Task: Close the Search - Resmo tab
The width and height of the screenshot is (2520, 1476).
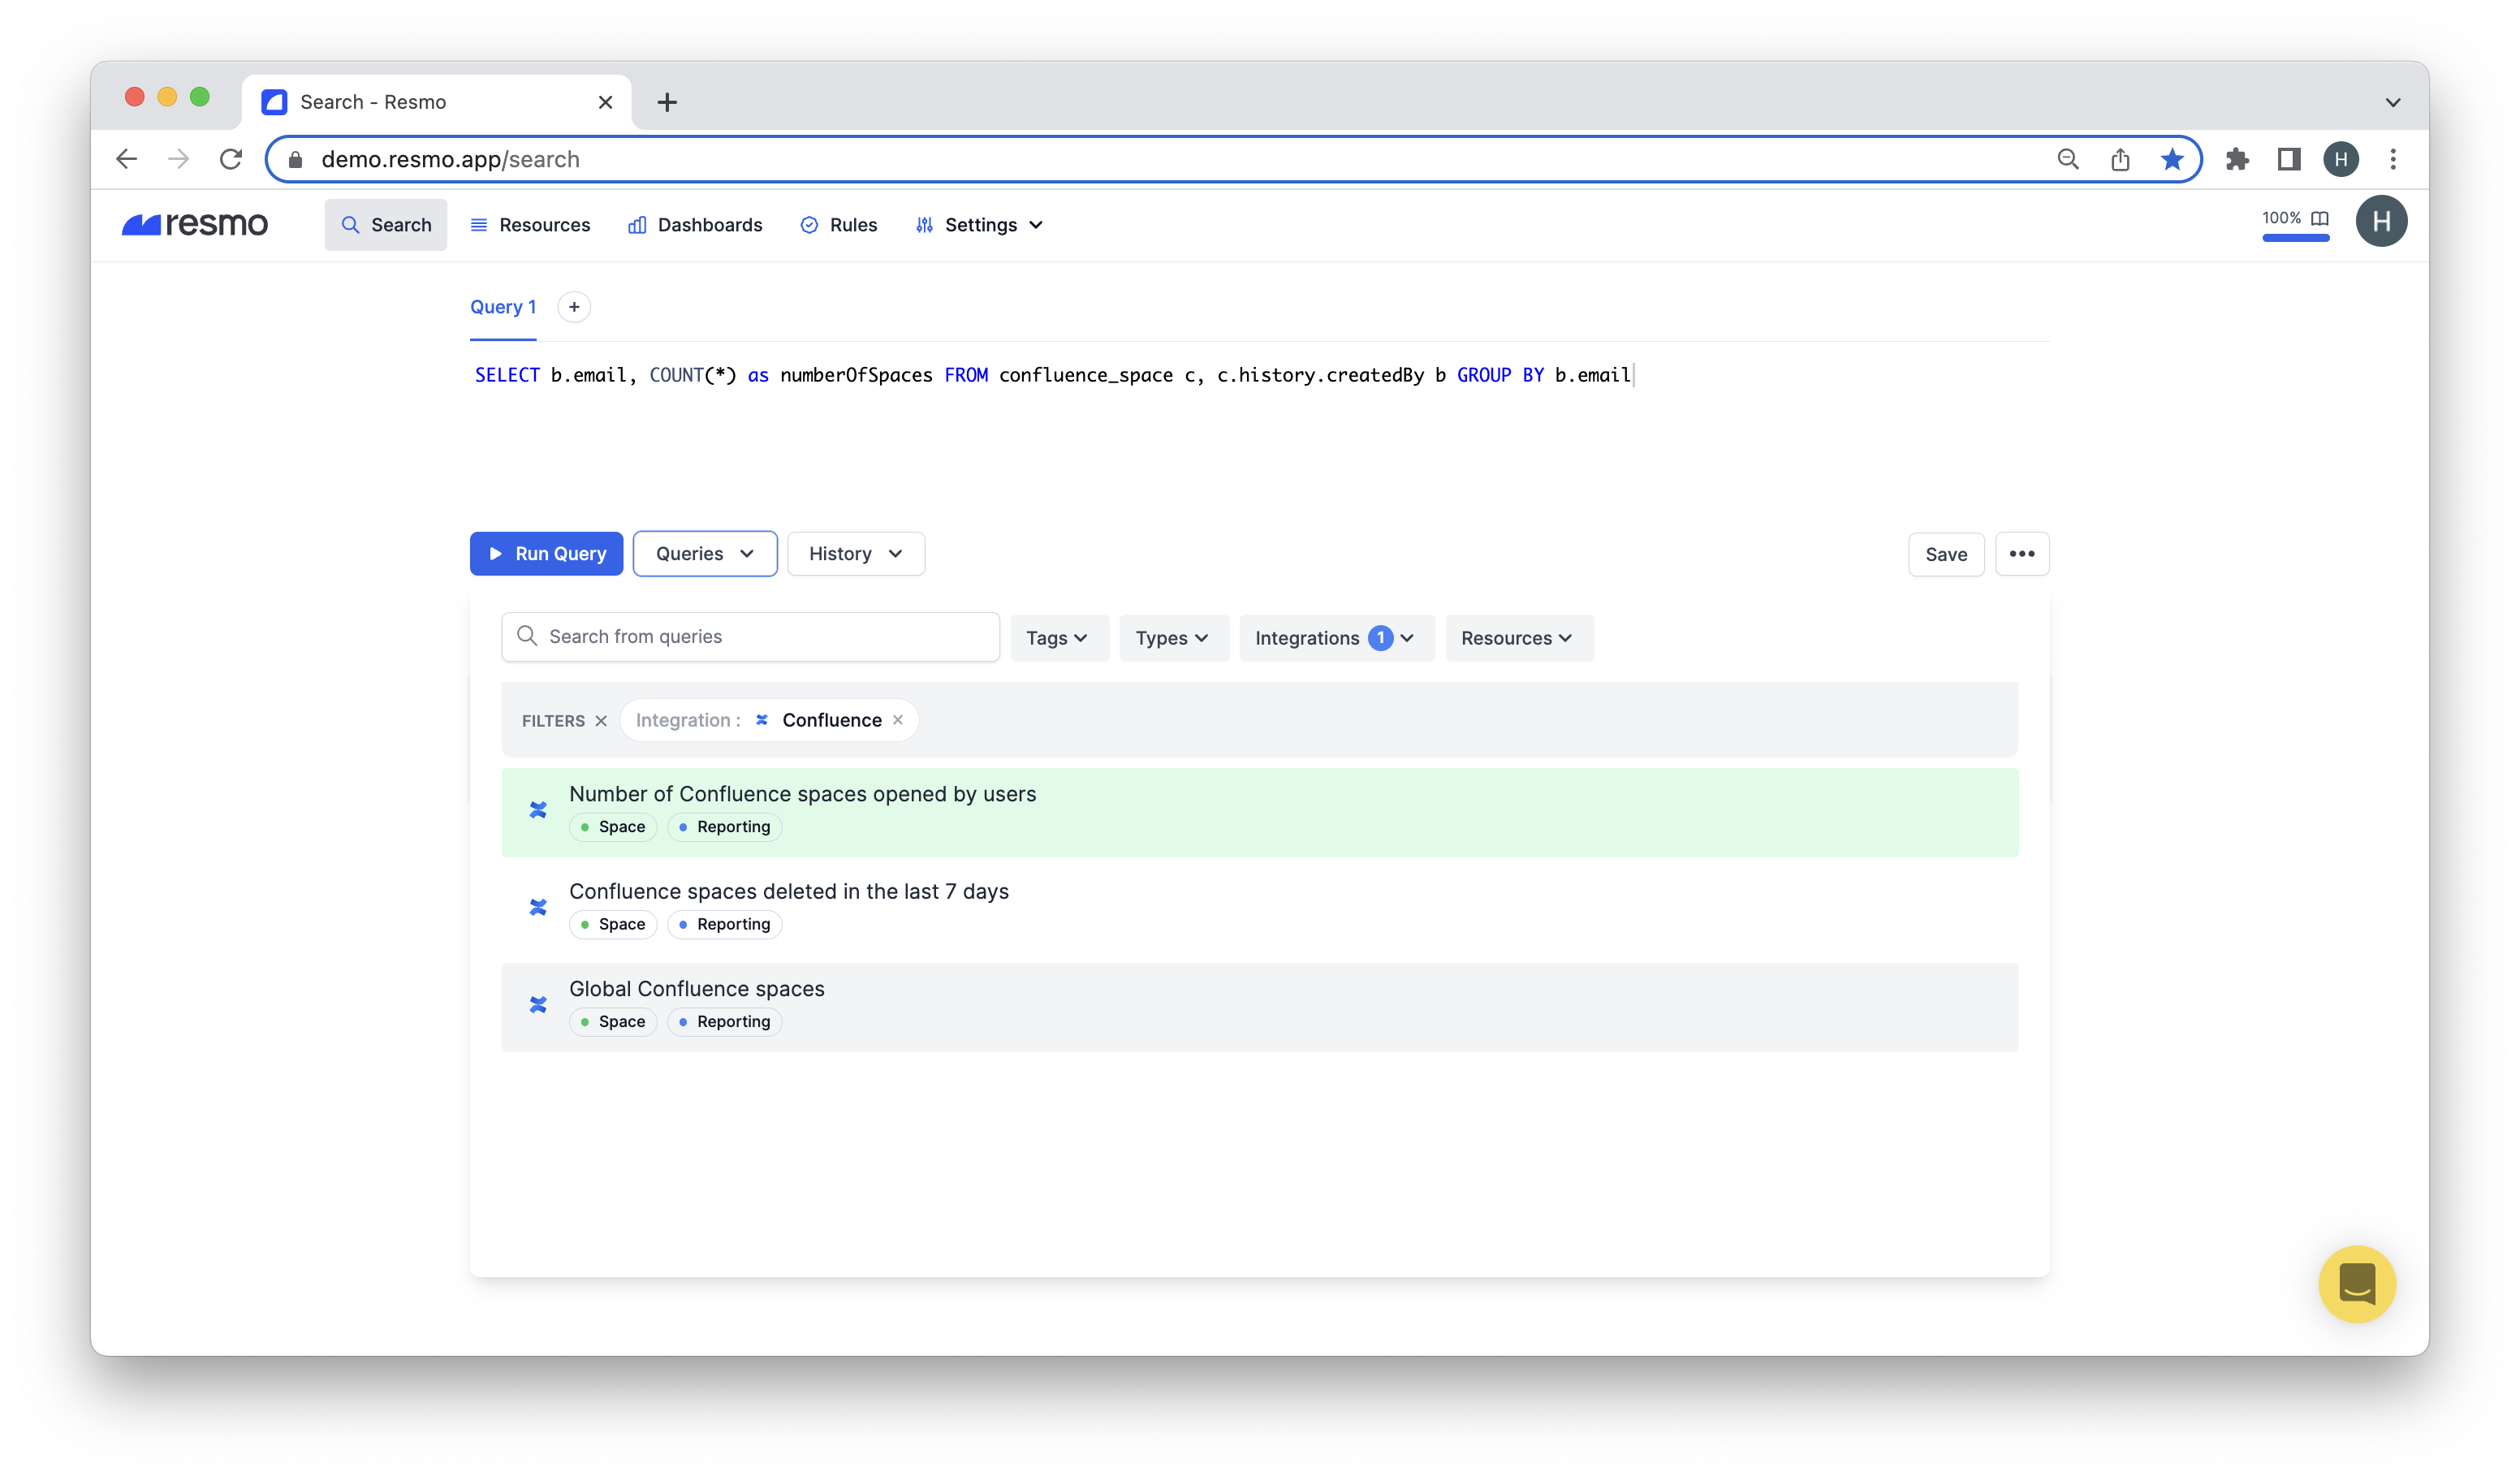Action: click(605, 102)
